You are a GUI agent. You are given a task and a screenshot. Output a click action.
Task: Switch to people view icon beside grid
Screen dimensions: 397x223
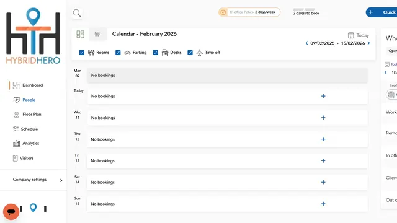click(97, 34)
